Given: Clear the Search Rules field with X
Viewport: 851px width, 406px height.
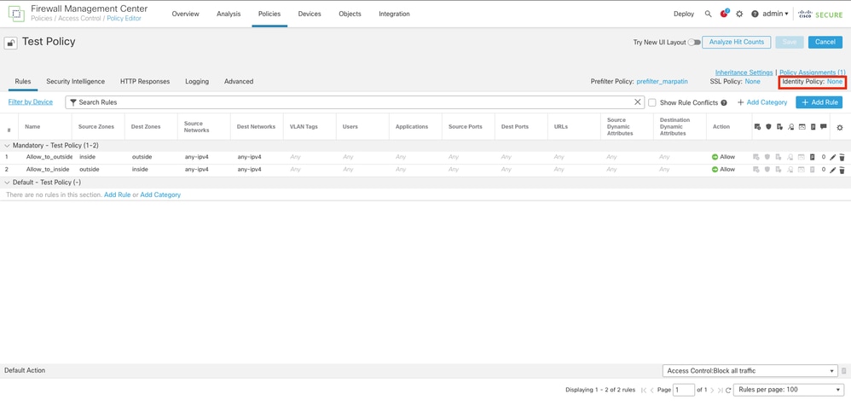Looking at the screenshot, I should tap(638, 102).
